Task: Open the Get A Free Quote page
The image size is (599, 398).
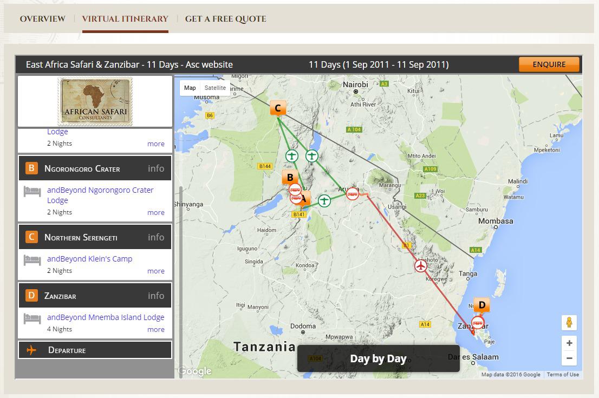Action: click(x=226, y=18)
